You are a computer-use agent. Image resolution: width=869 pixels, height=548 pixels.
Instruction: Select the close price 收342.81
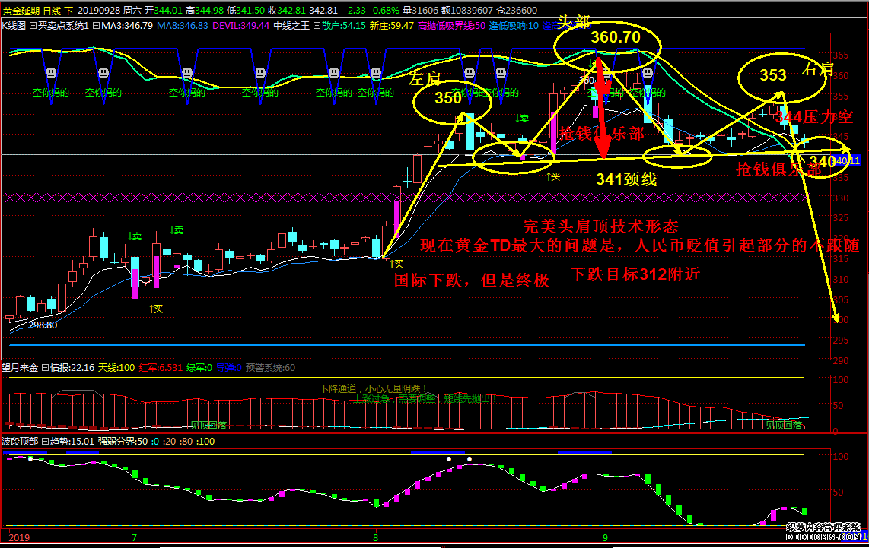coord(287,11)
